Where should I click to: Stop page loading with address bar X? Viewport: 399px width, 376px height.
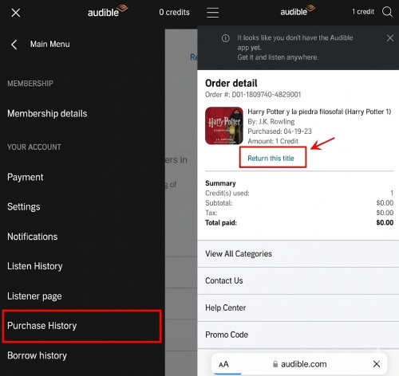pyautogui.click(x=377, y=364)
